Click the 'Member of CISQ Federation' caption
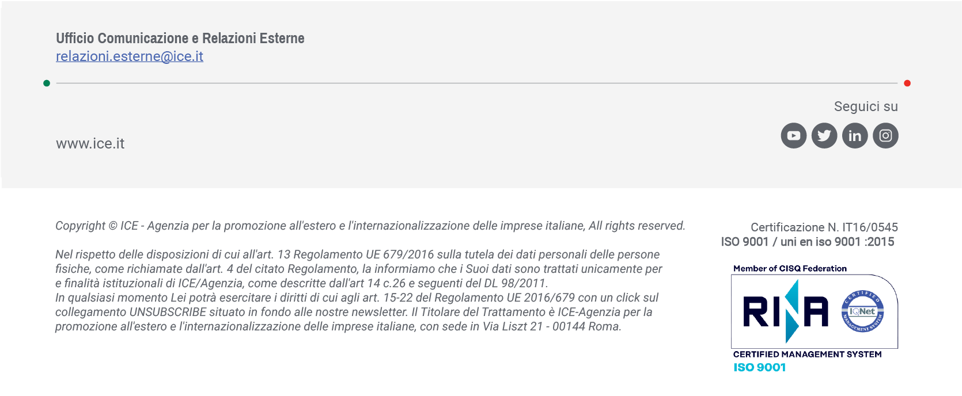962x396 pixels. tap(790, 268)
